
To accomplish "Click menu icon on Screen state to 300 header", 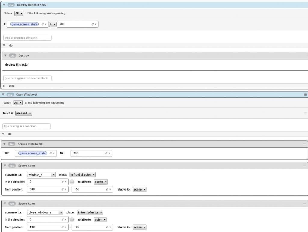I will (304, 144).
